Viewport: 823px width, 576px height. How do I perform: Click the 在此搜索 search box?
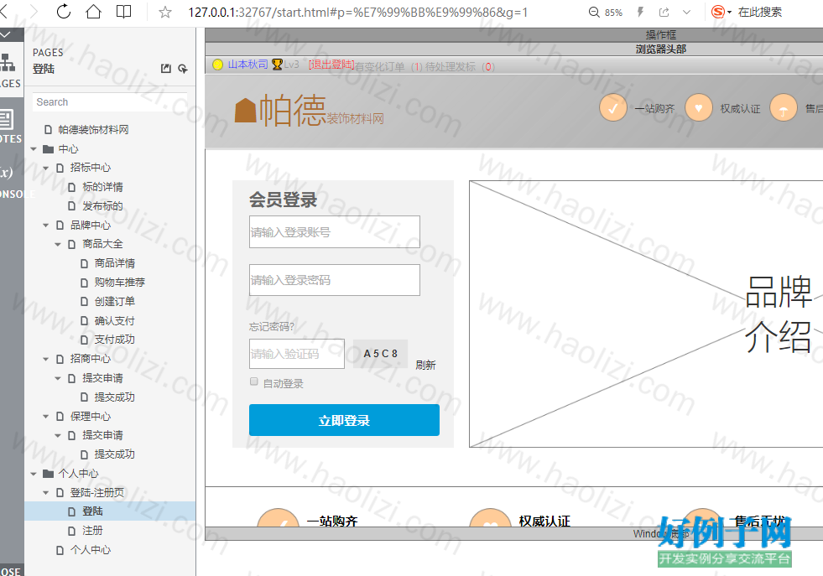(759, 12)
